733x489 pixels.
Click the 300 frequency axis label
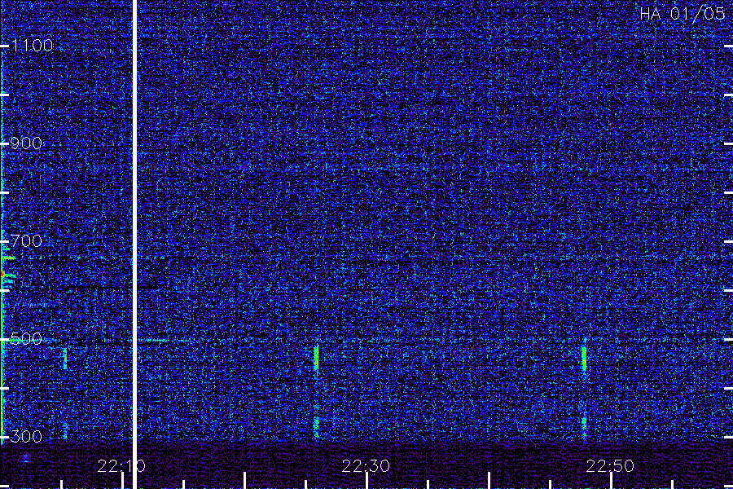[26, 437]
